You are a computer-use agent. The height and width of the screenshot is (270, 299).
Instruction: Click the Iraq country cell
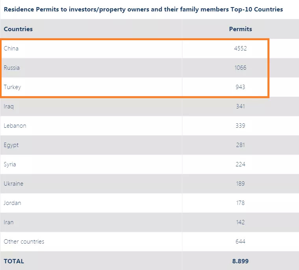click(x=9, y=106)
